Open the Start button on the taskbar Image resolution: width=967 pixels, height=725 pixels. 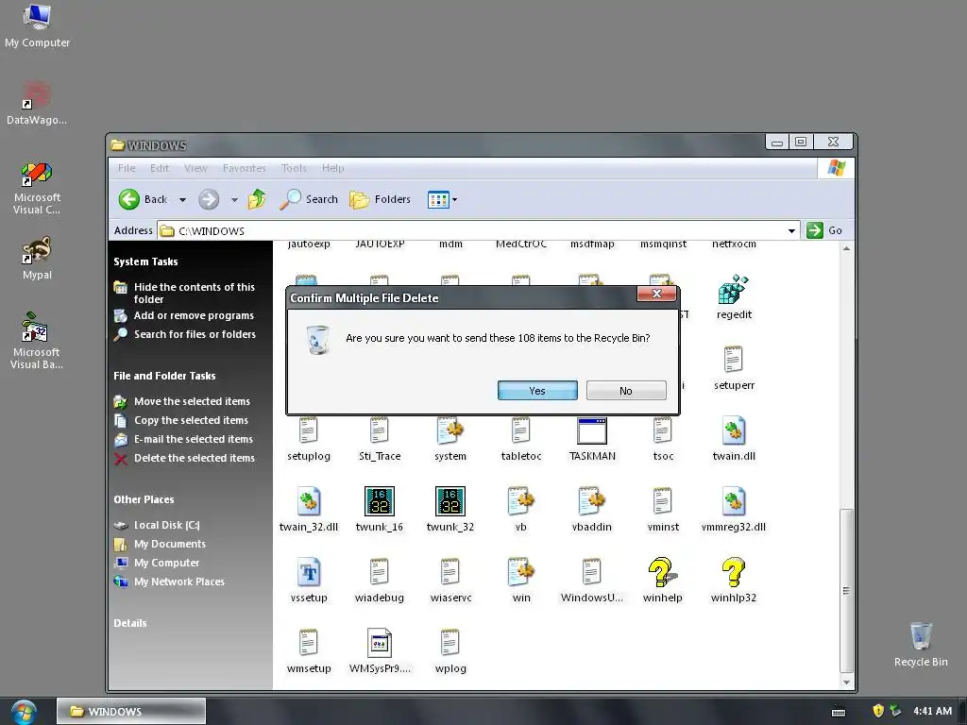coord(24,712)
